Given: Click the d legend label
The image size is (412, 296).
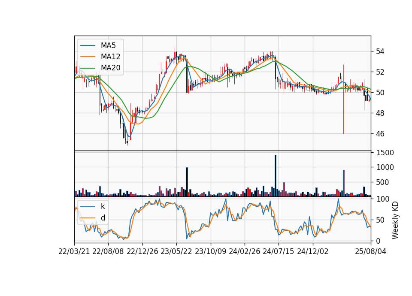Looking at the screenshot, I should coord(103,218).
